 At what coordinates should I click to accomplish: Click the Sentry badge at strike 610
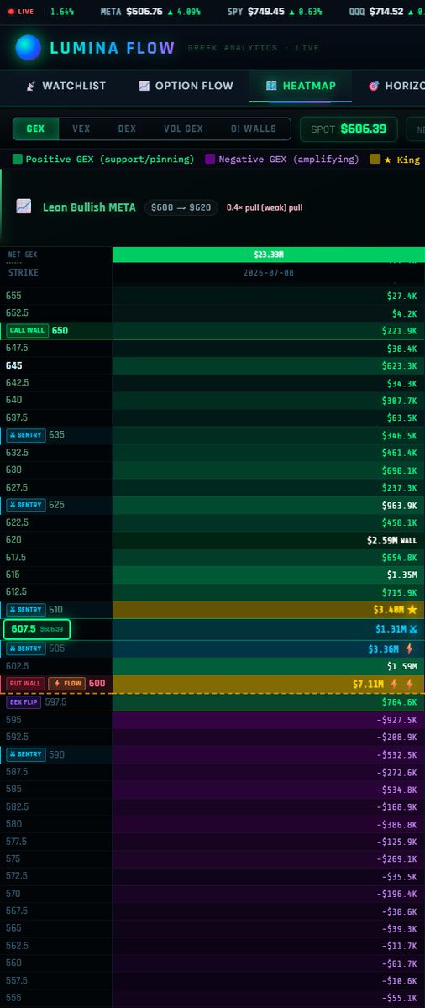[x=25, y=609]
